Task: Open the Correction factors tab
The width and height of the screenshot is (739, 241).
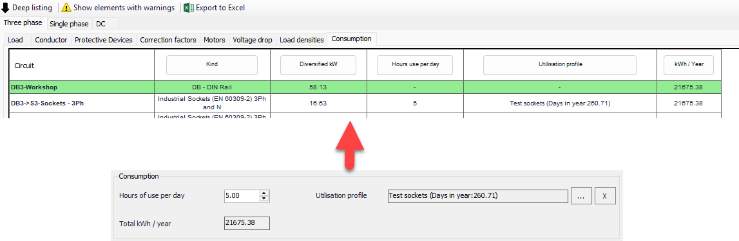Action: [x=168, y=40]
